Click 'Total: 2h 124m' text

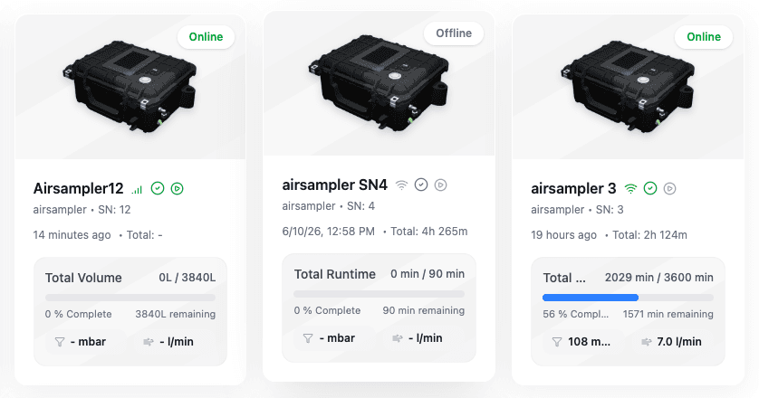coord(649,235)
